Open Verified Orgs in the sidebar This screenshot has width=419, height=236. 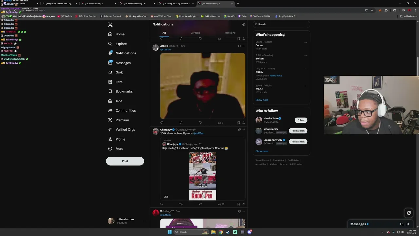(121, 129)
